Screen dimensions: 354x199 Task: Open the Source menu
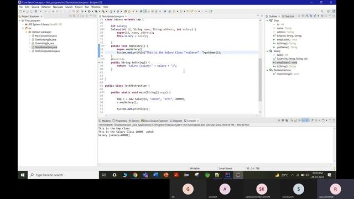(x=35, y=7)
